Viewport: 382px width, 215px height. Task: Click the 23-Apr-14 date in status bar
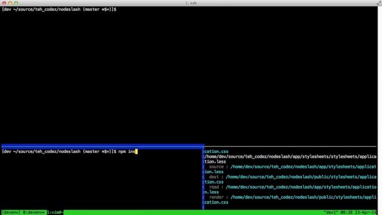tap(366, 213)
